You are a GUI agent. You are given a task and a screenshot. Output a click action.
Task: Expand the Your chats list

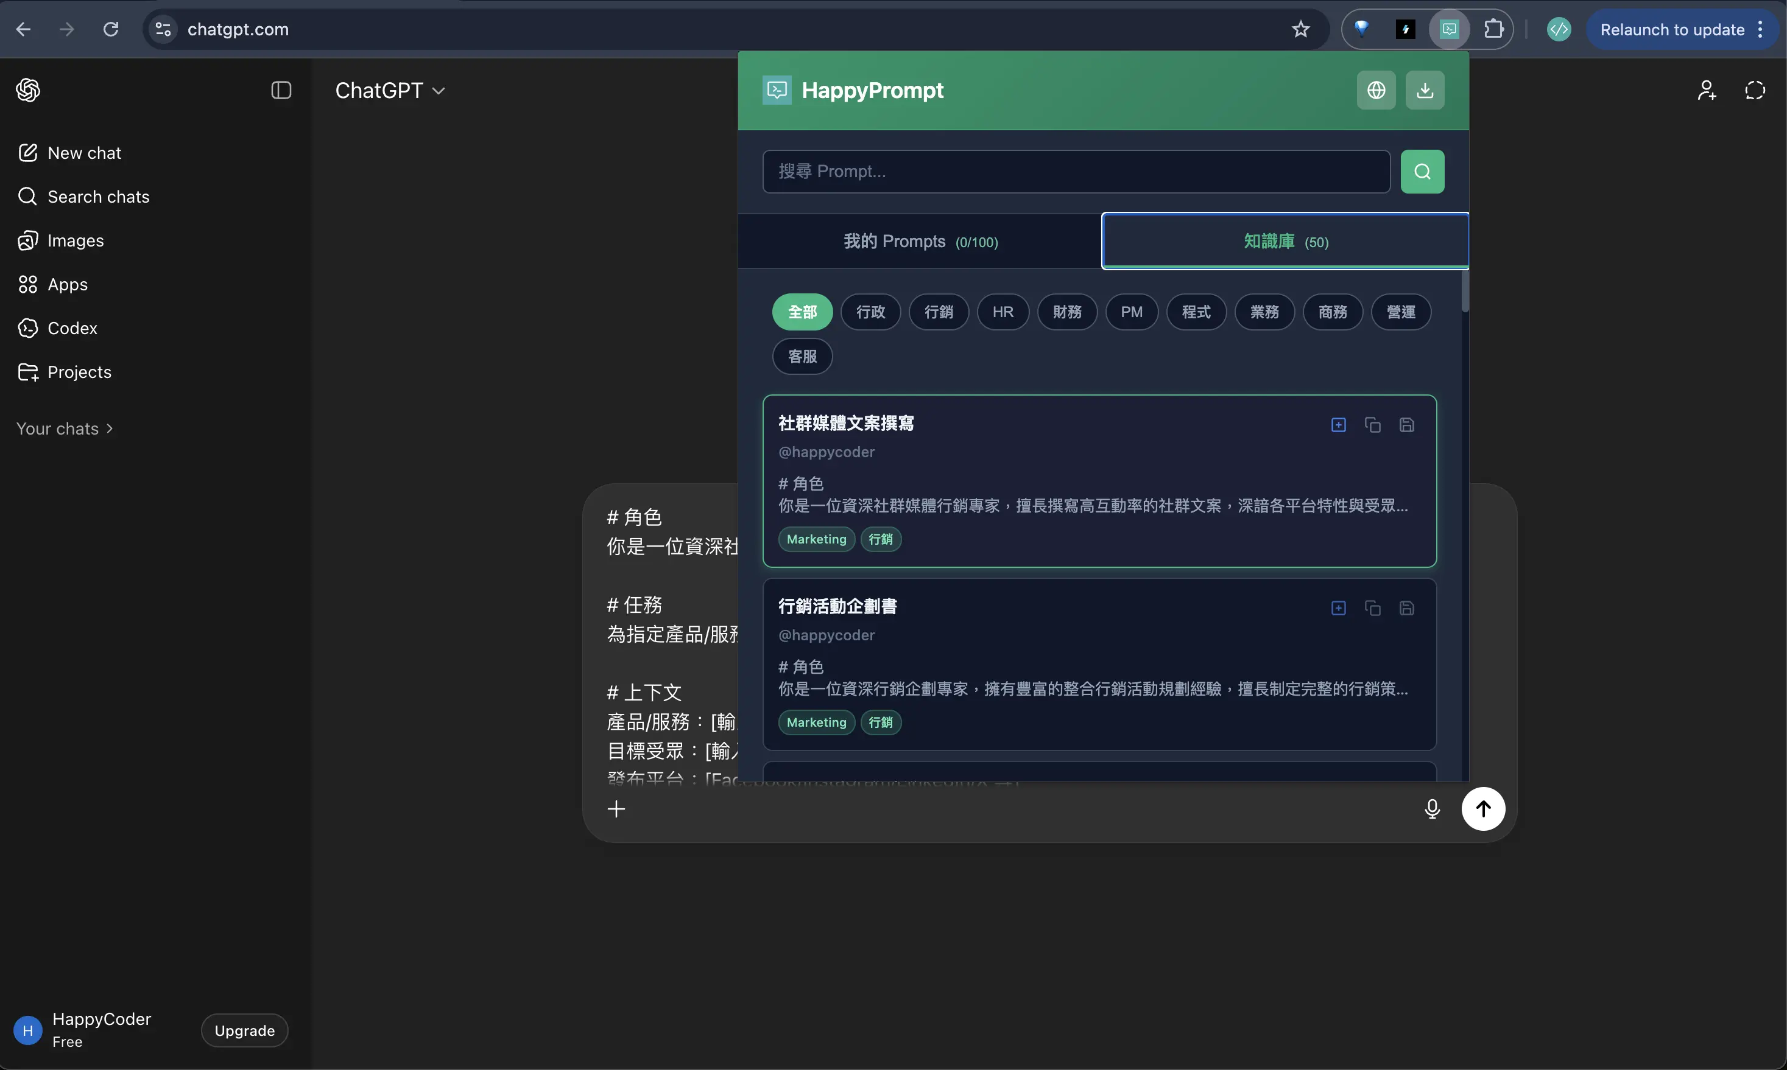[x=63, y=427]
